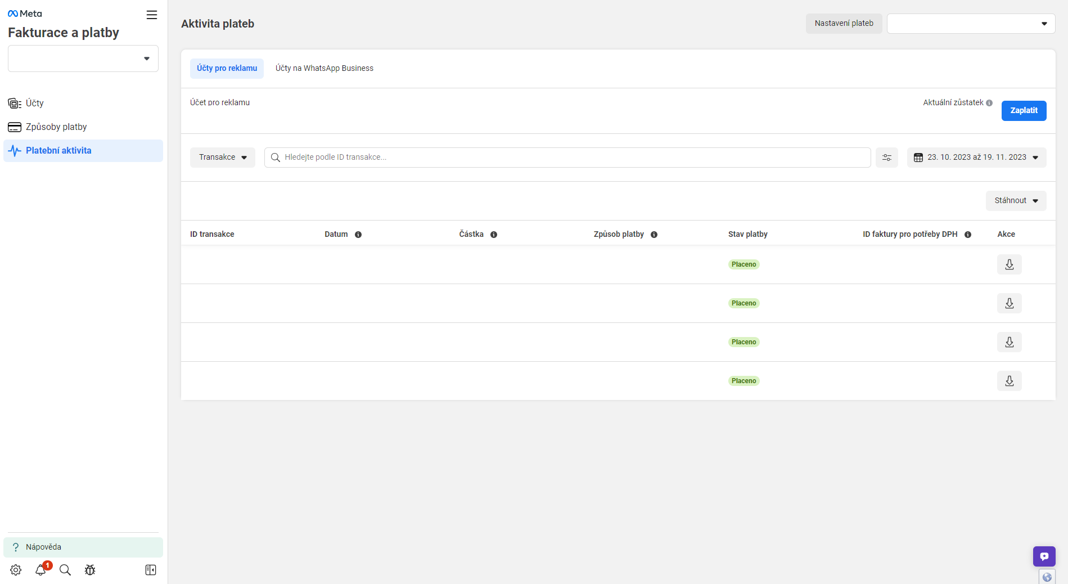Open Způsoby platby section

(x=83, y=127)
